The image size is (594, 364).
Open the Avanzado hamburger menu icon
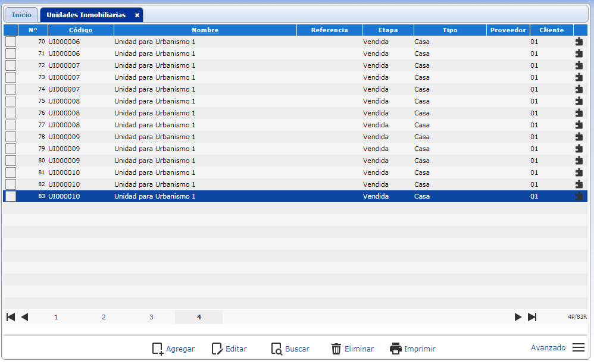pyautogui.click(x=579, y=348)
